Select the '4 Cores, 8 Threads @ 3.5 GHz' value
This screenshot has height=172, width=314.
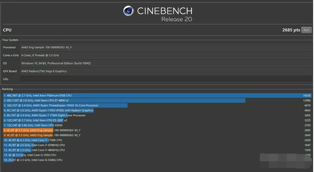[40, 55]
